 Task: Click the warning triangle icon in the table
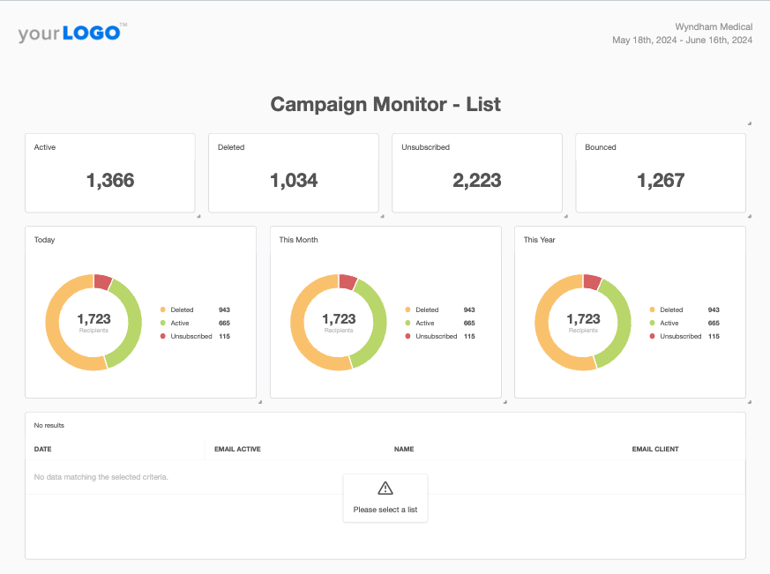385,488
